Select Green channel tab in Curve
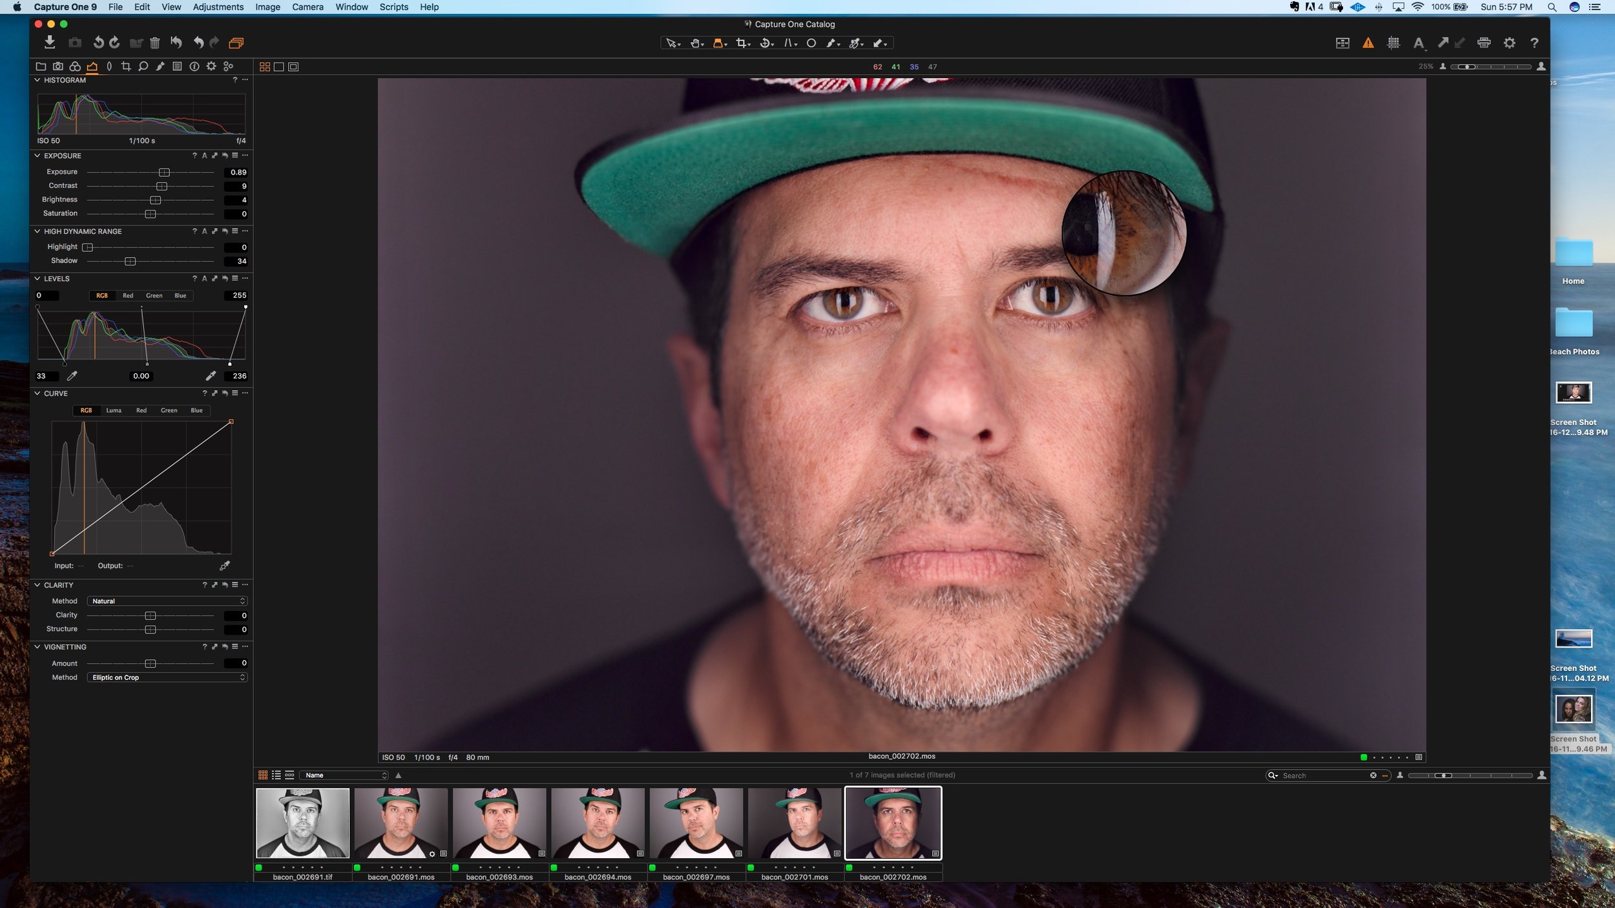 (x=169, y=411)
